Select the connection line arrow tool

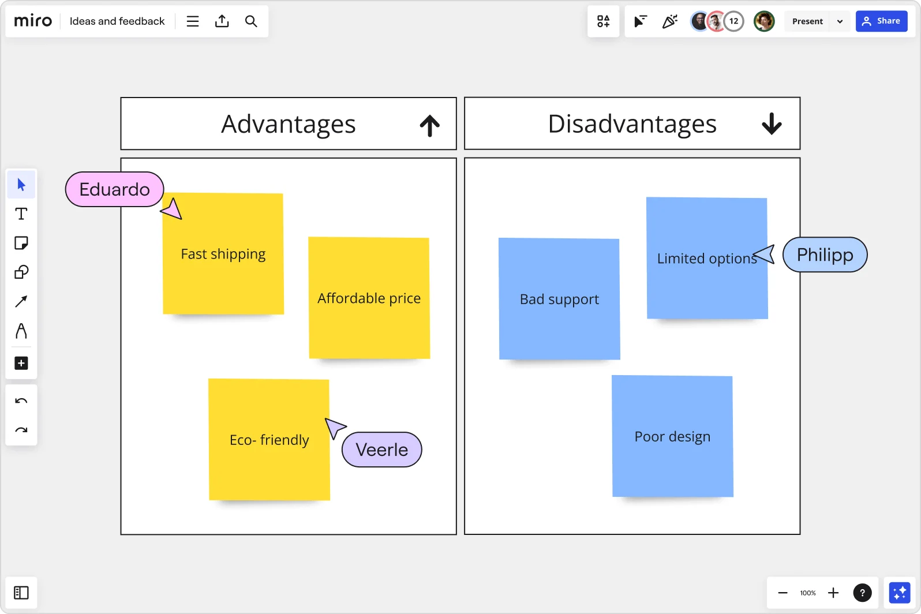point(21,301)
